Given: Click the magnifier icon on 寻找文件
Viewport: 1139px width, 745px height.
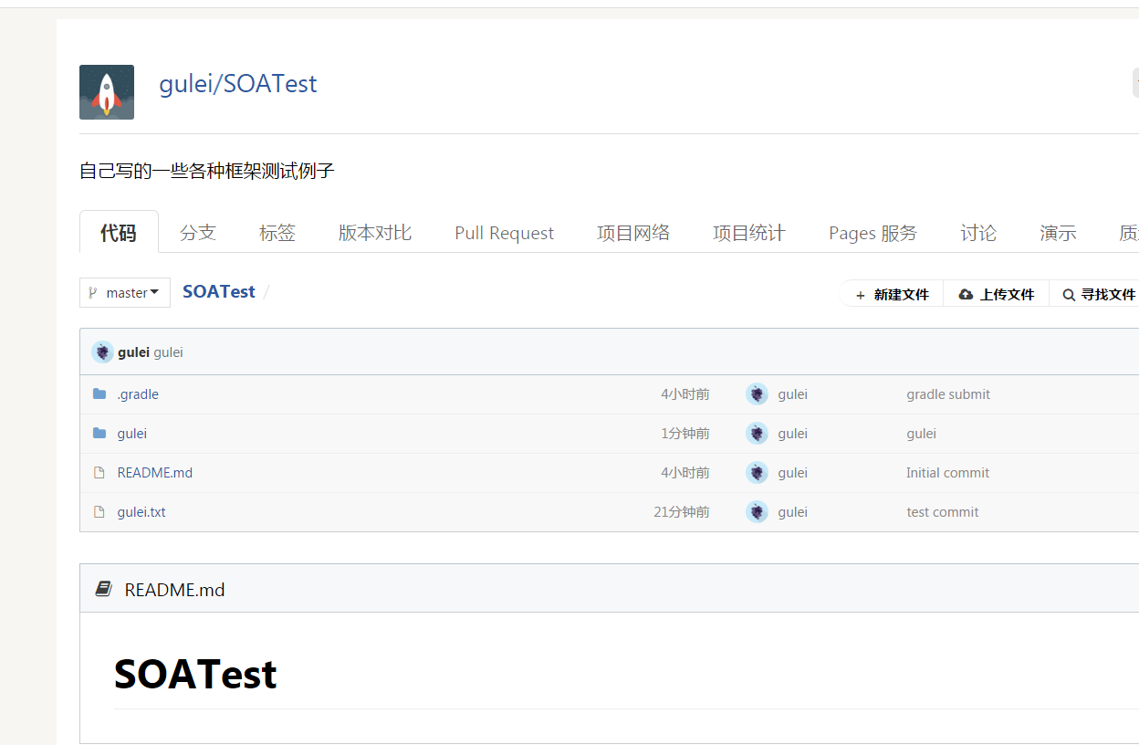Looking at the screenshot, I should [1069, 294].
